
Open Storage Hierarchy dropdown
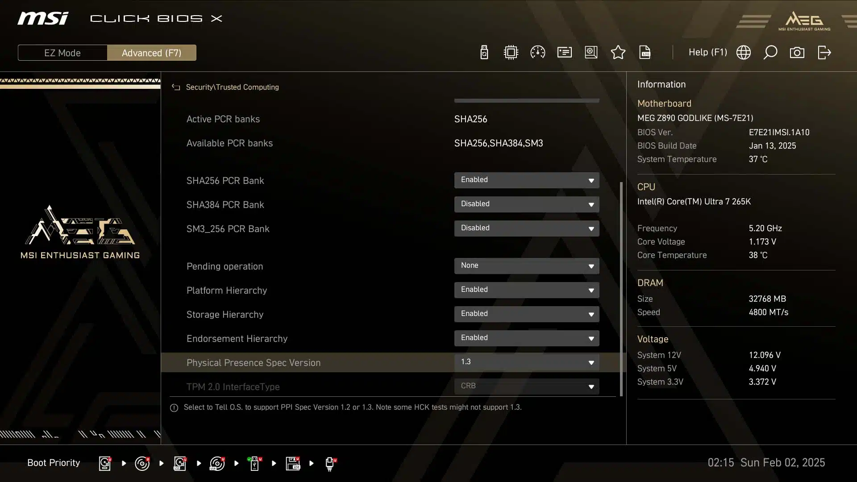pyautogui.click(x=527, y=314)
